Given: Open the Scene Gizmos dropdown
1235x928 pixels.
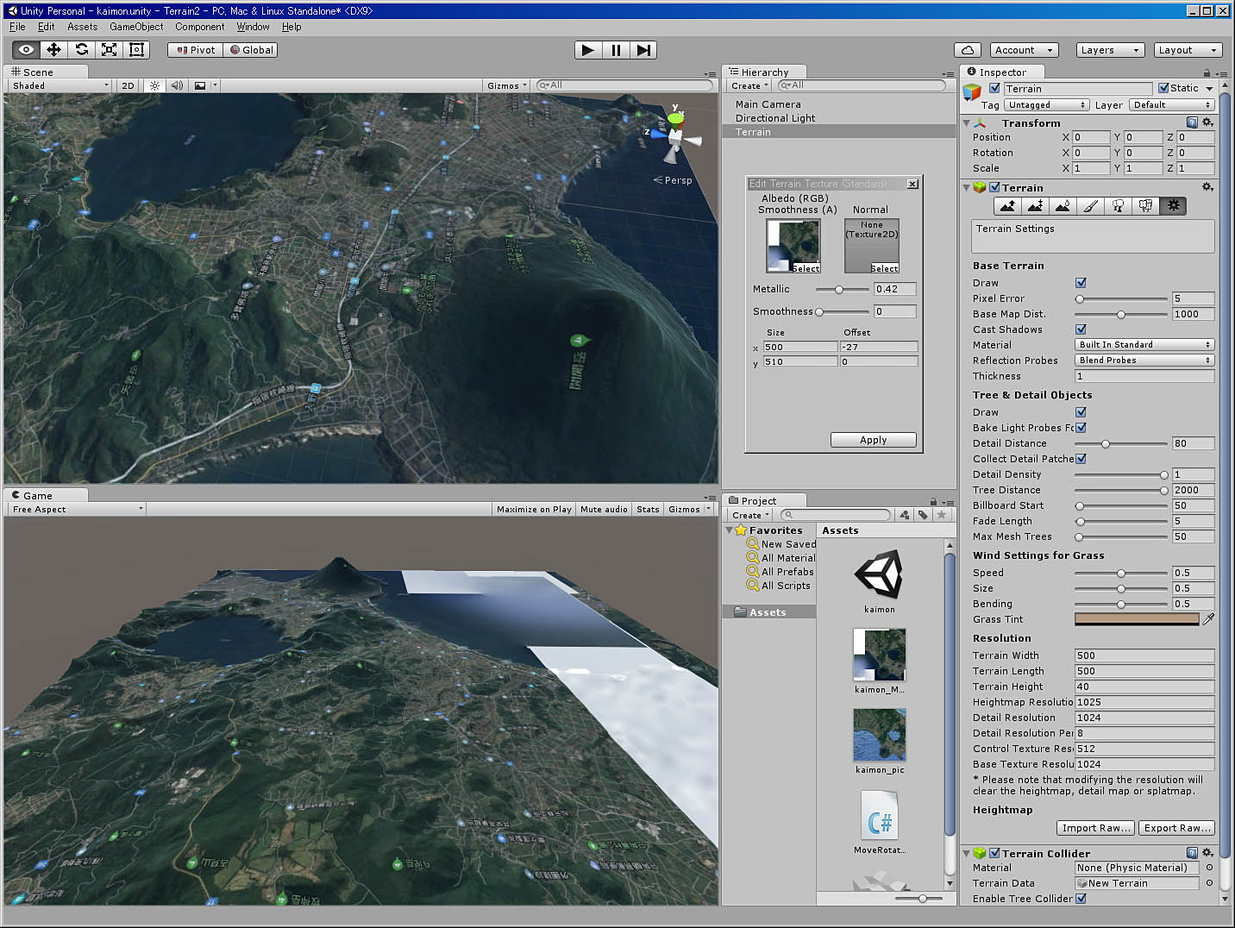Looking at the screenshot, I should coord(506,85).
